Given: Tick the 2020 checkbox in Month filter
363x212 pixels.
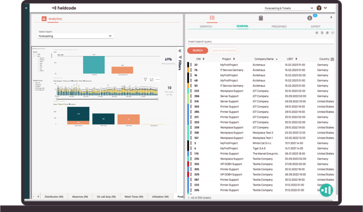Looking at the screenshot, I should coord(36,54).
